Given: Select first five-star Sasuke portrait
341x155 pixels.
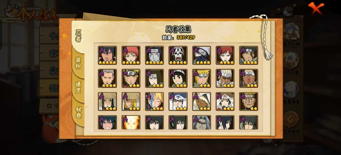Looking at the screenshot, I should coord(107,55).
